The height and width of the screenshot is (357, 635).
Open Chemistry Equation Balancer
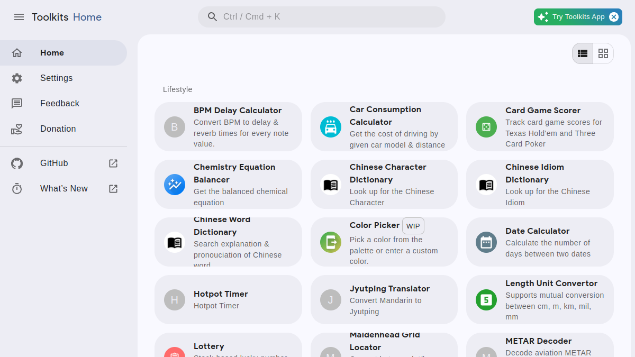click(x=228, y=185)
